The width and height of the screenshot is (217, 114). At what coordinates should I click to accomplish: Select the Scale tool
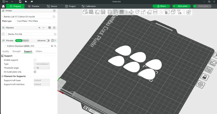point(143,12)
